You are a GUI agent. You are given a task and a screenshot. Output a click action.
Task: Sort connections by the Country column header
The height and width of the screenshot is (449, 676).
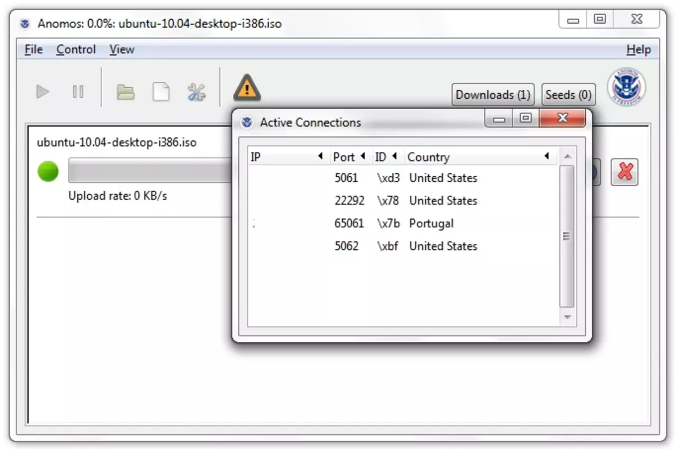pos(480,157)
